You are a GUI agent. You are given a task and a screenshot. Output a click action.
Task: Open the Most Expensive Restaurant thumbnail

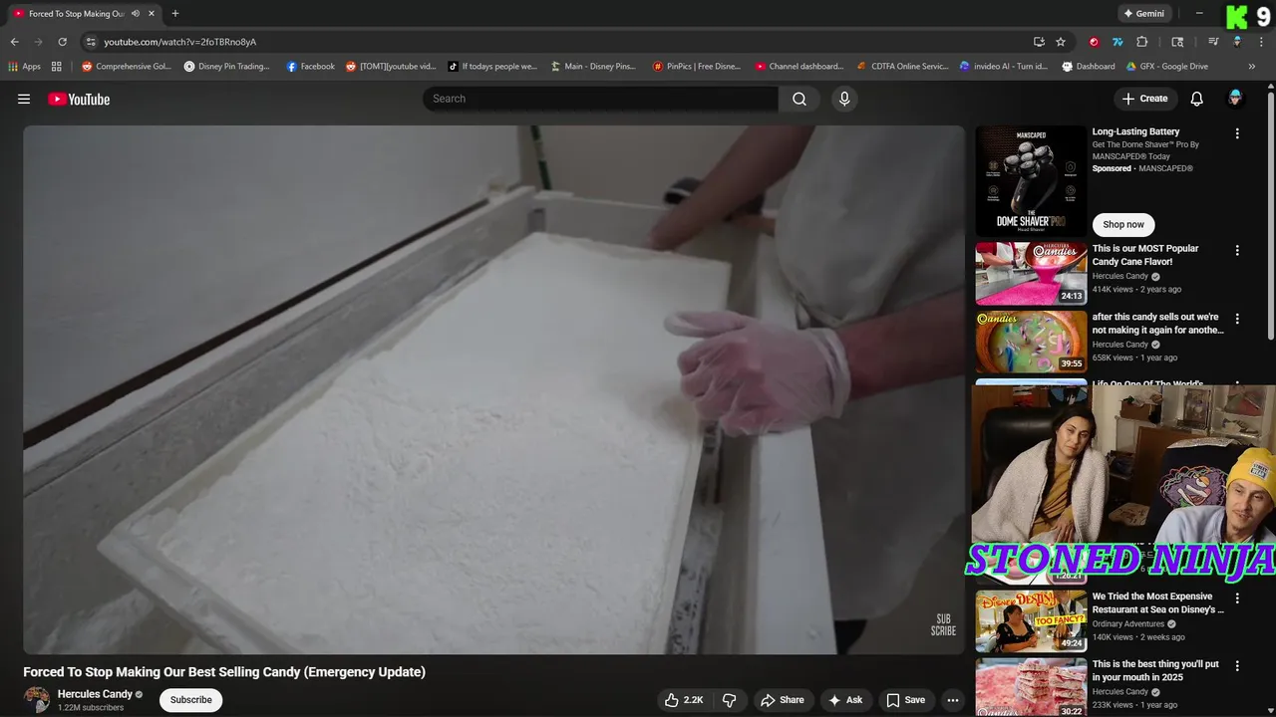(x=1031, y=621)
